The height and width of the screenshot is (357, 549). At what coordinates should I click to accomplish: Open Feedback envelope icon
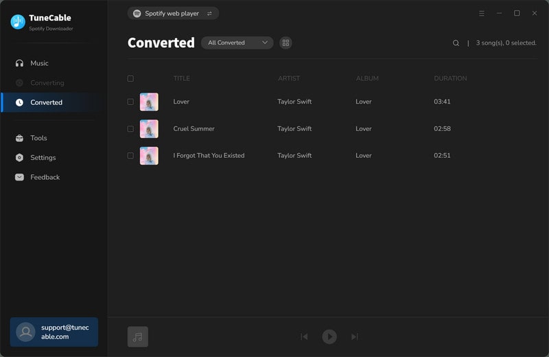click(x=19, y=177)
